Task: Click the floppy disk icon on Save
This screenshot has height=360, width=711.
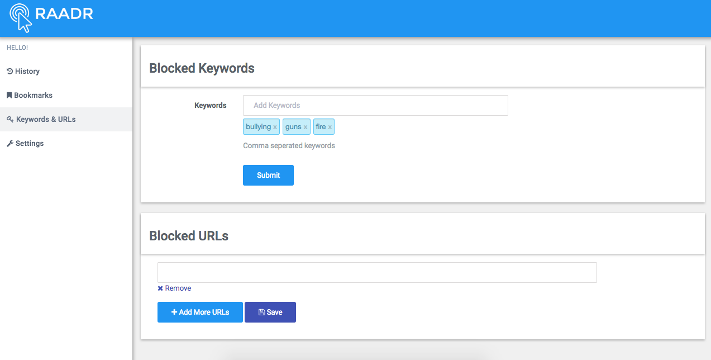Action: [x=261, y=312]
